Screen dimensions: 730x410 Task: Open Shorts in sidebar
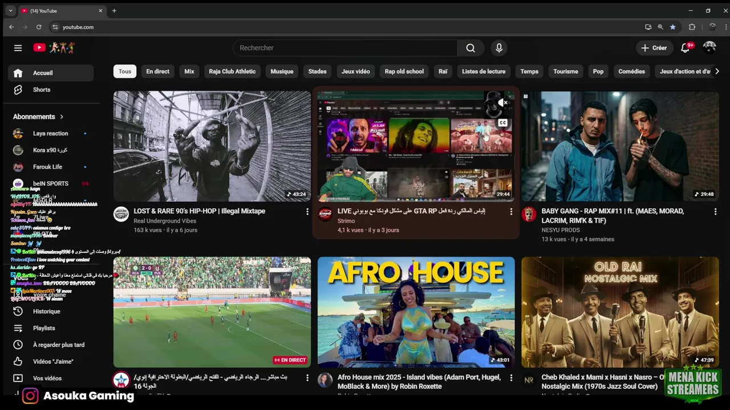click(x=51, y=89)
